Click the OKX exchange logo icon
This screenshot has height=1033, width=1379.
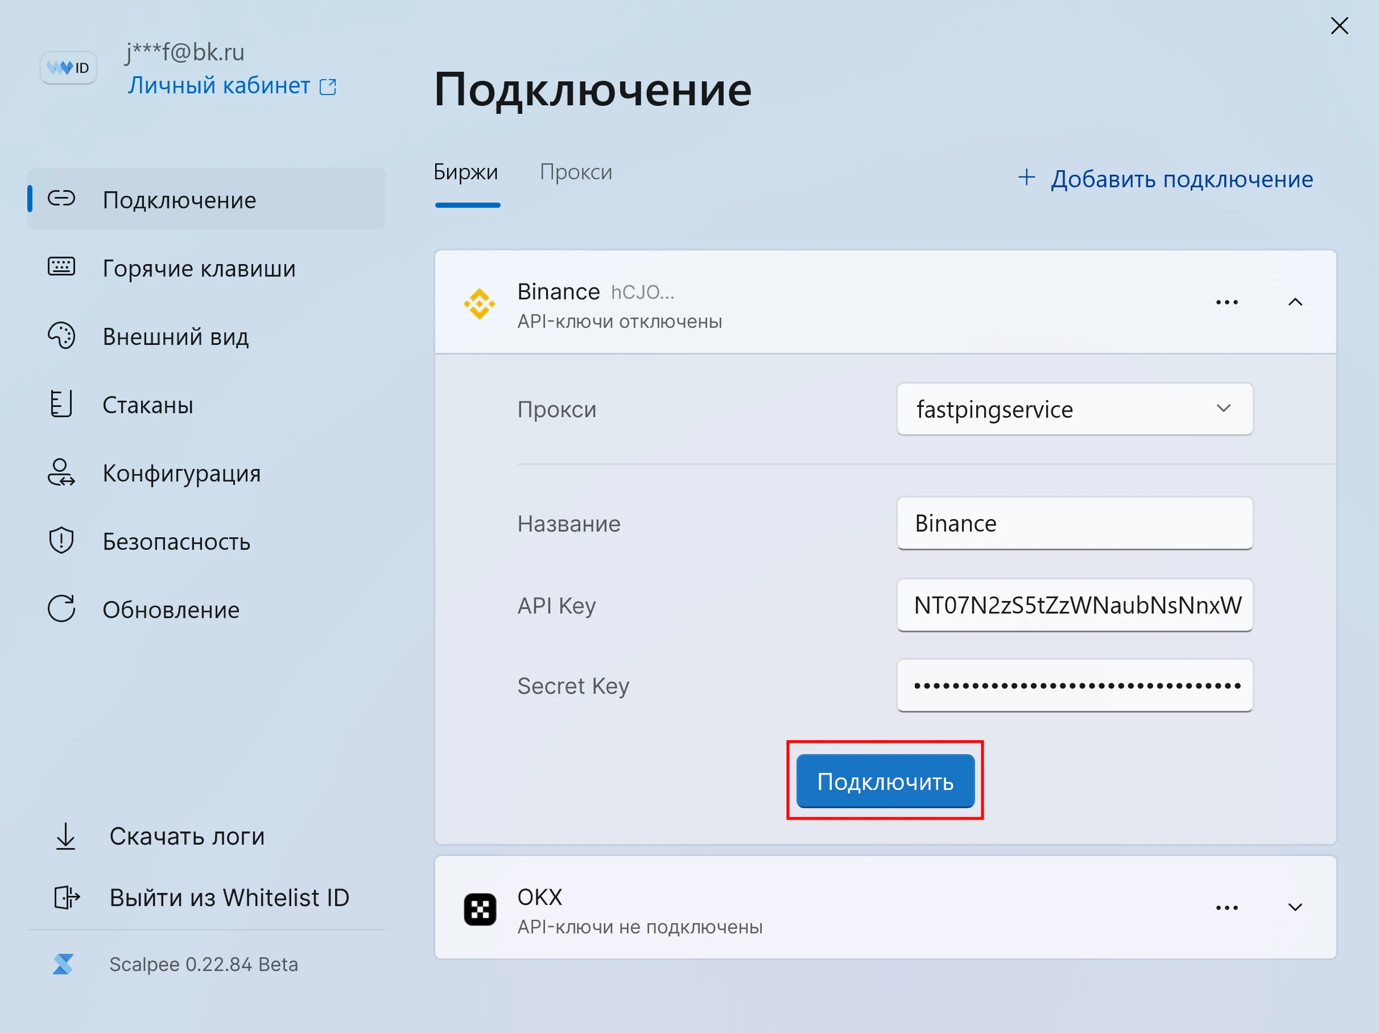[x=480, y=909]
